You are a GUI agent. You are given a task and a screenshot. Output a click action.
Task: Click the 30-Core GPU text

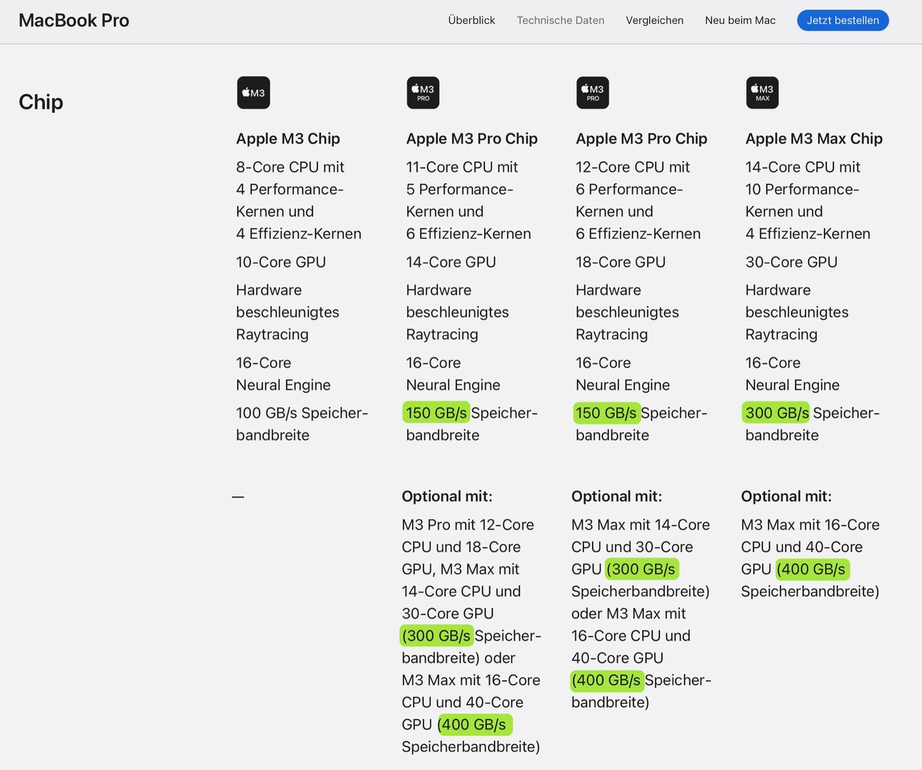click(x=791, y=262)
